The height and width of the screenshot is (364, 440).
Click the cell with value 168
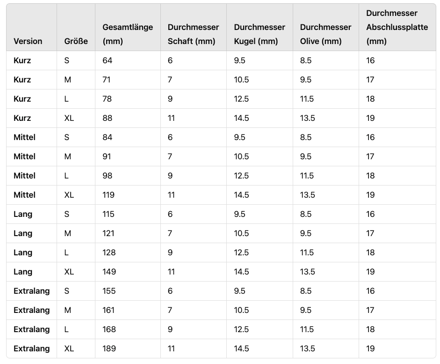[x=109, y=329]
